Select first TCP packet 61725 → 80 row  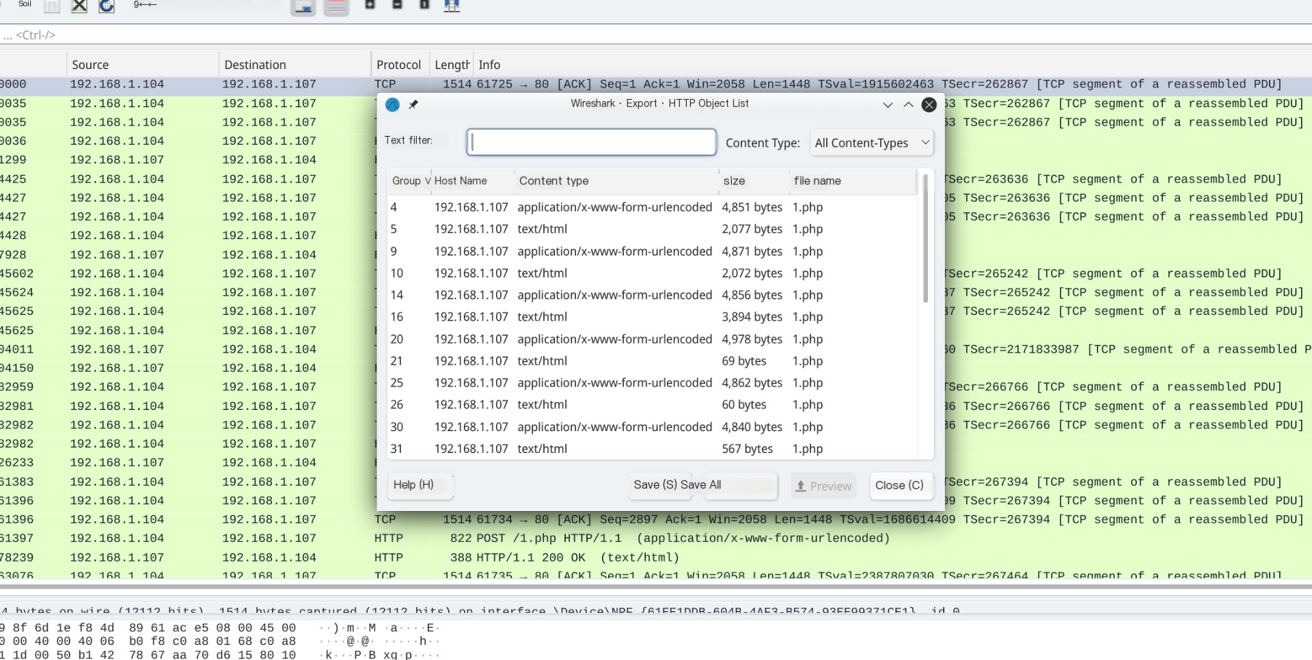[x=656, y=84]
